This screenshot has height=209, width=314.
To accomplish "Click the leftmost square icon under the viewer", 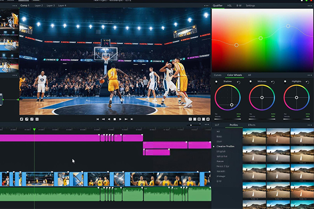I will coord(21,119).
